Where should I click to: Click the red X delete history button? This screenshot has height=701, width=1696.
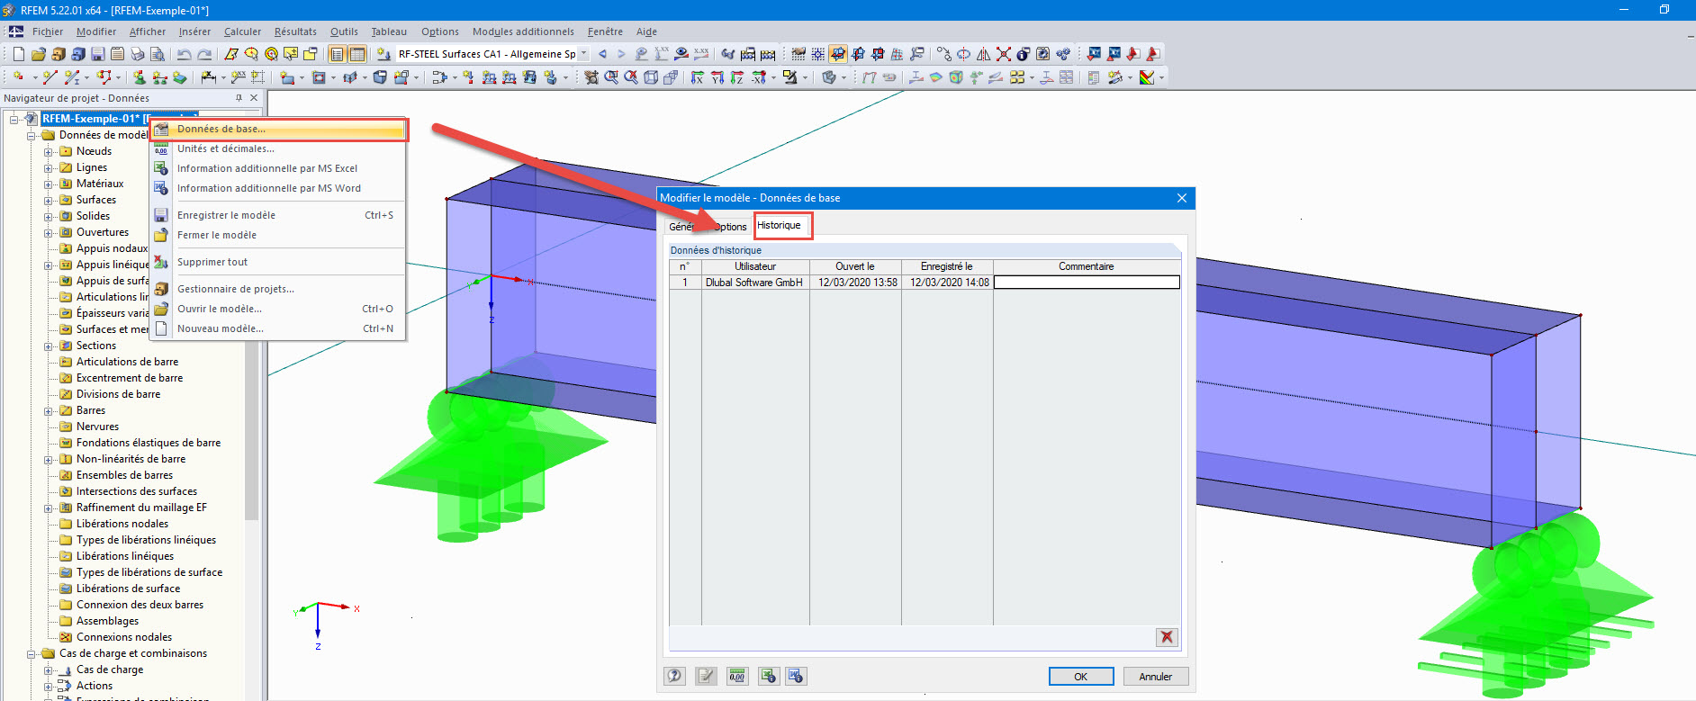[x=1167, y=637]
